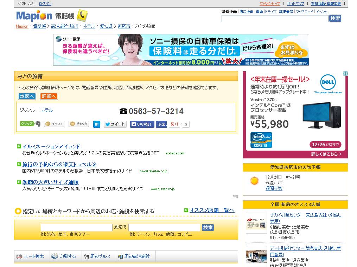Click the Facebook いいね! button

click(x=142, y=124)
